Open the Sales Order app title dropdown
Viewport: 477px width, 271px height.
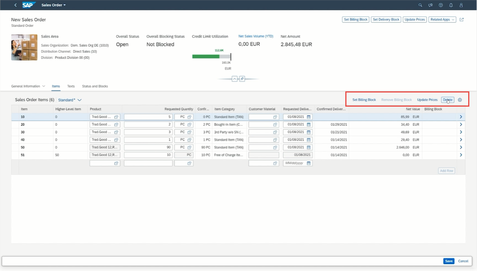[54, 5]
